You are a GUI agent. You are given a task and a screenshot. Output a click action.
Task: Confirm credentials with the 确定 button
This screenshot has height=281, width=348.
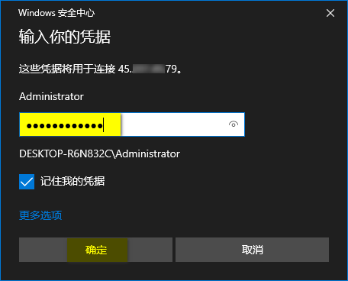(95, 250)
